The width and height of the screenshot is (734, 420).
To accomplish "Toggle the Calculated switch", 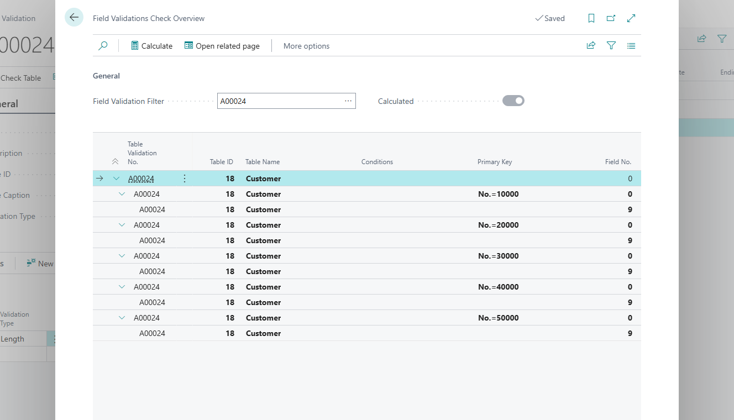I will pyautogui.click(x=513, y=101).
